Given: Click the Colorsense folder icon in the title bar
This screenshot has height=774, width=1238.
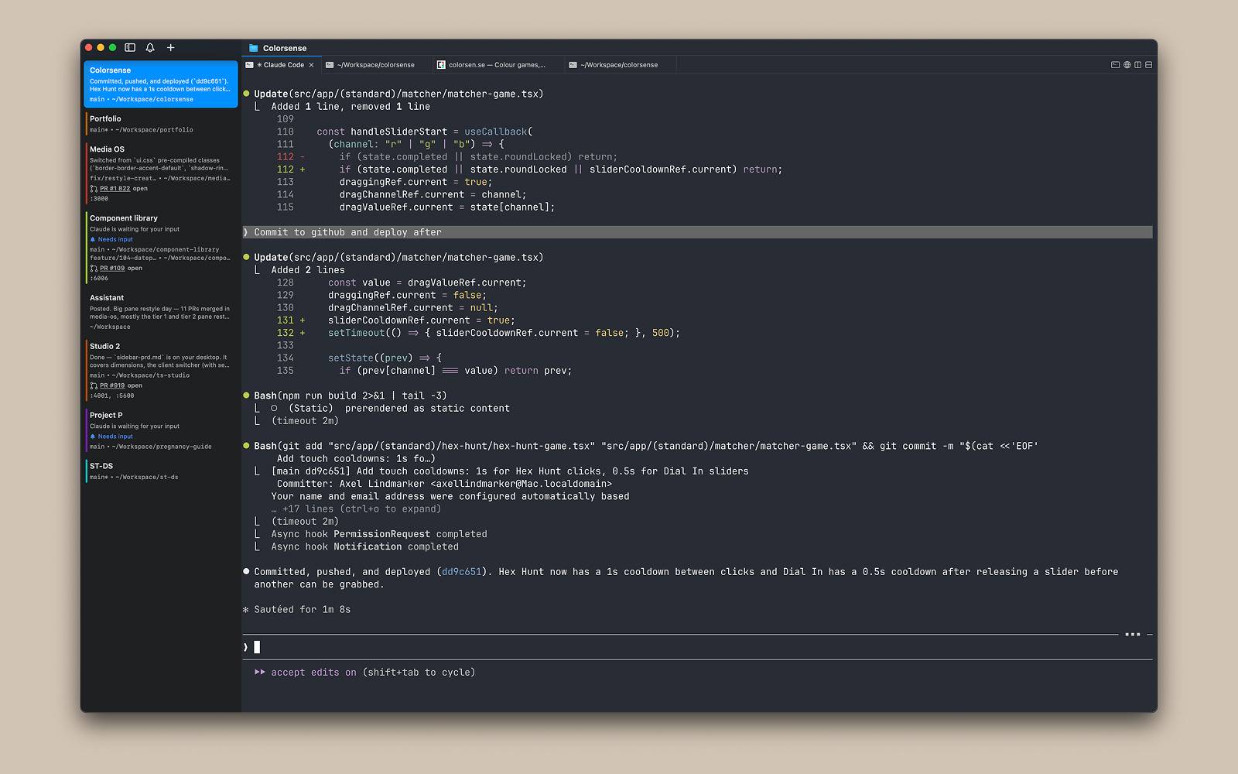Looking at the screenshot, I should pyautogui.click(x=253, y=48).
